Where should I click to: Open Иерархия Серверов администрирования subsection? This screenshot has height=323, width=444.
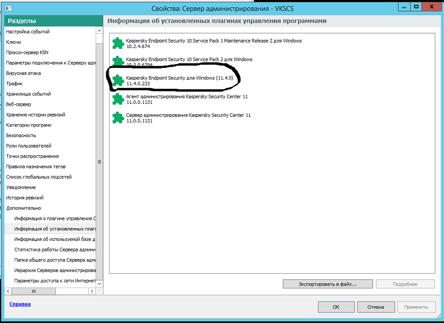point(55,270)
